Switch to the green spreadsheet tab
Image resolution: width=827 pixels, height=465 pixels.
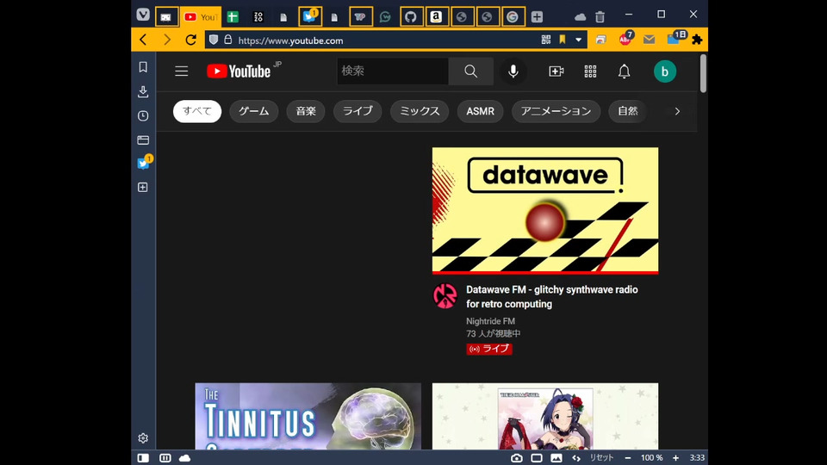233,17
